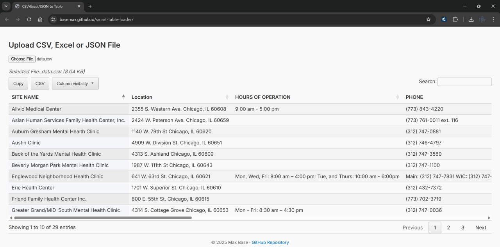
Task: Click the horizontal table scrollbar thumb
Action: point(103,218)
